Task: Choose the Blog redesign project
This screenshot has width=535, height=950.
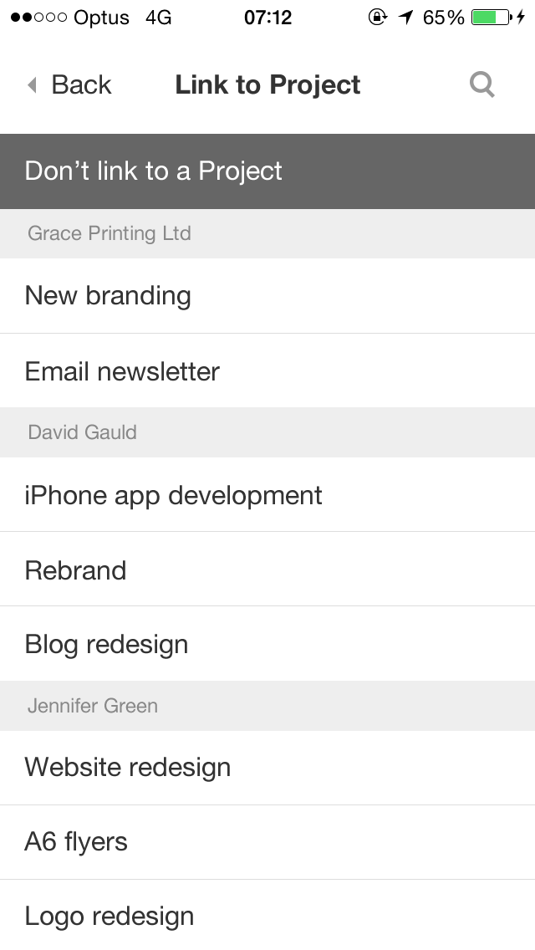Action: 267,644
